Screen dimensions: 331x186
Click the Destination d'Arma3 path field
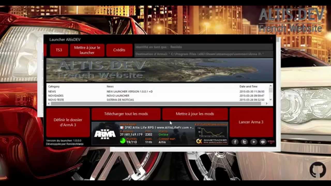204,54
